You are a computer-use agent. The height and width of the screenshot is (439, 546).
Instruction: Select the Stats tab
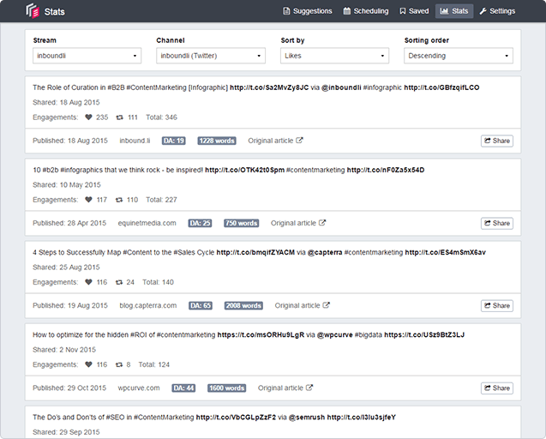(x=454, y=11)
